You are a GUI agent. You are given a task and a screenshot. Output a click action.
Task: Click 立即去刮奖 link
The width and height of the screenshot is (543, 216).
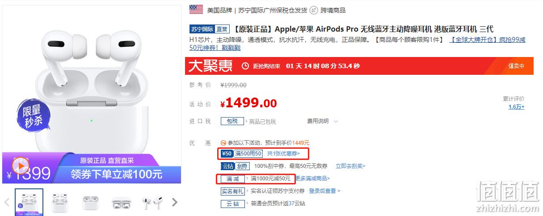350,166
